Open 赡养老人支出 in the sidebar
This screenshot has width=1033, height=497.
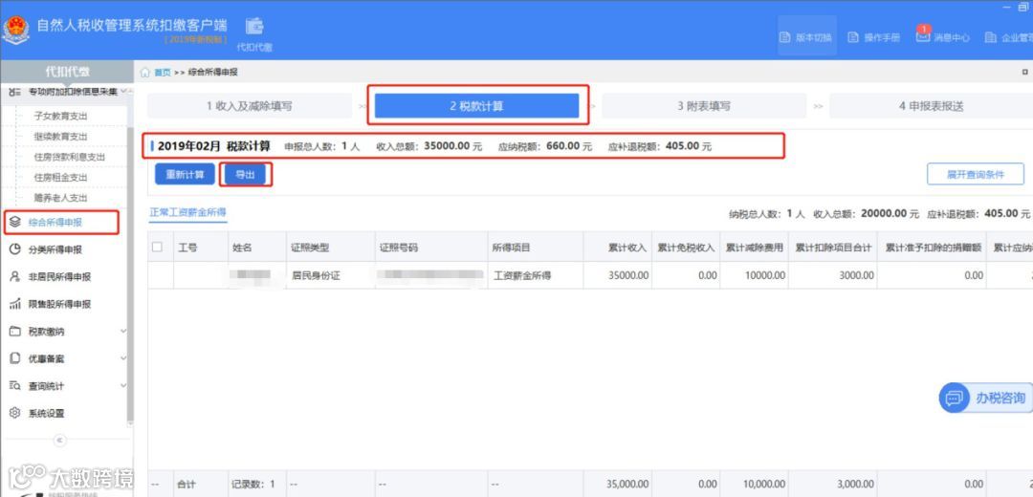pyautogui.click(x=60, y=198)
